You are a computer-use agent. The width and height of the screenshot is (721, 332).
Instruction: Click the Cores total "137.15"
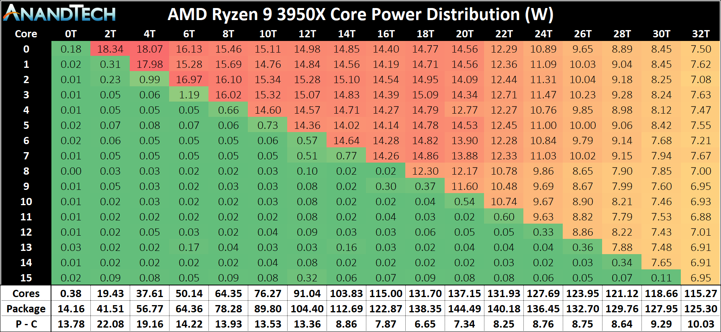click(465, 293)
